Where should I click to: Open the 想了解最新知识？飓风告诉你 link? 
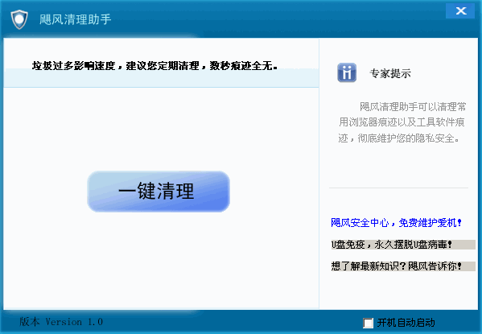tap(403, 266)
